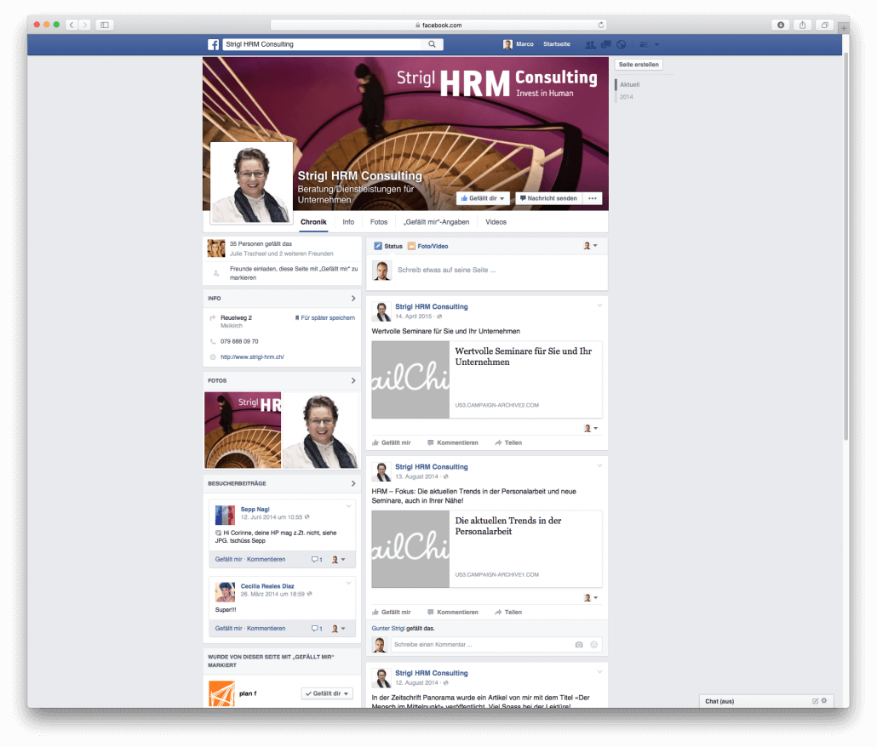Like the 13. August 2014 post
Screen dimensions: 877x747
click(x=392, y=612)
